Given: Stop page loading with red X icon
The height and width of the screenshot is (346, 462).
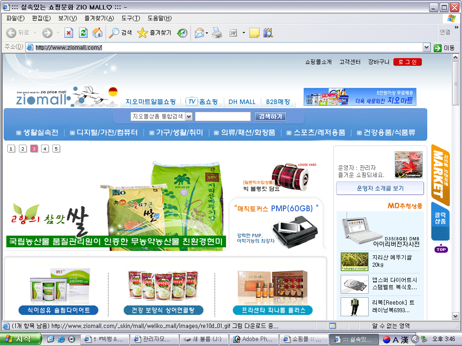Looking at the screenshot, I should pos(69,32).
